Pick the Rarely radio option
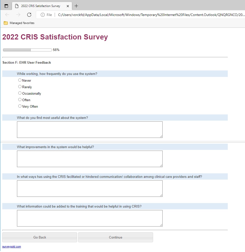 point(20,87)
